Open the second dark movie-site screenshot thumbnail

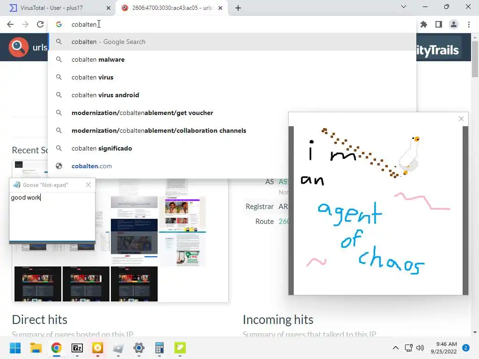click(86, 284)
